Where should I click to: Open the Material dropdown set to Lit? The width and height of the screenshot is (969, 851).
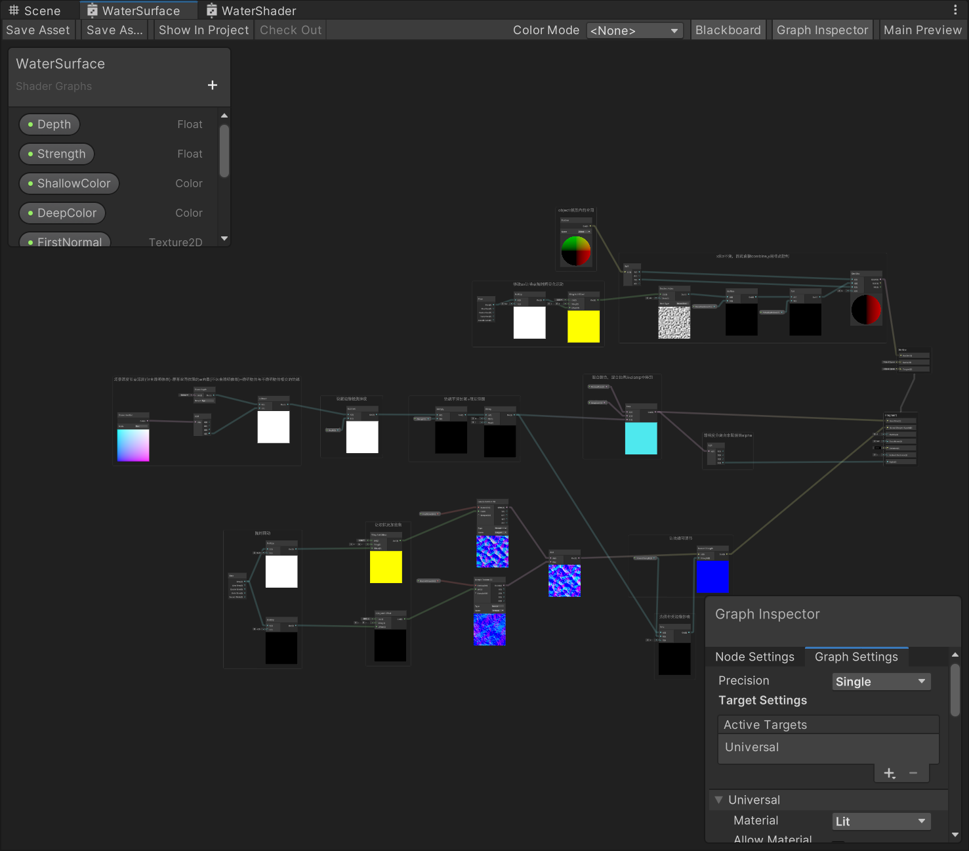pos(881,821)
